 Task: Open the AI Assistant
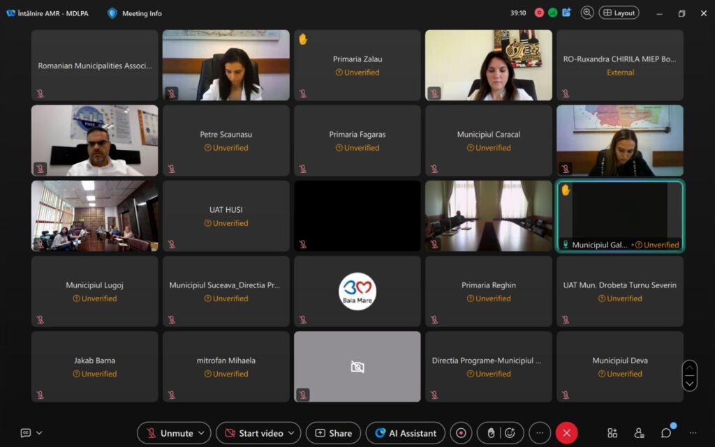tap(405, 433)
